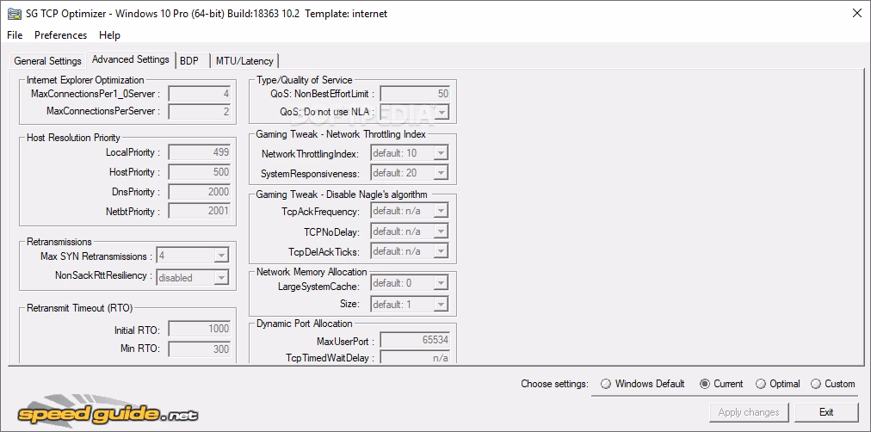The width and height of the screenshot is (871, 432).
Task: Click the MaxUserPort input field
Action: coord(414,340)
